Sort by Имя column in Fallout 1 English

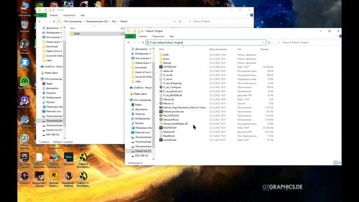[x=162, y=49]
